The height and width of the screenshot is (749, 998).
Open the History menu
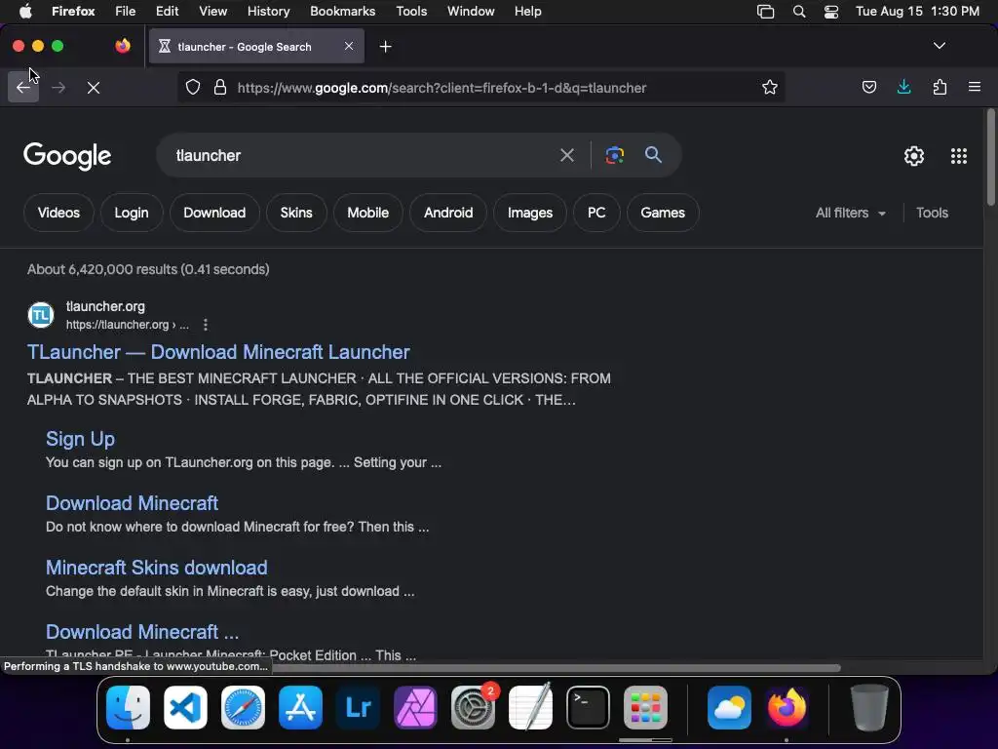(x=269, y=12)
